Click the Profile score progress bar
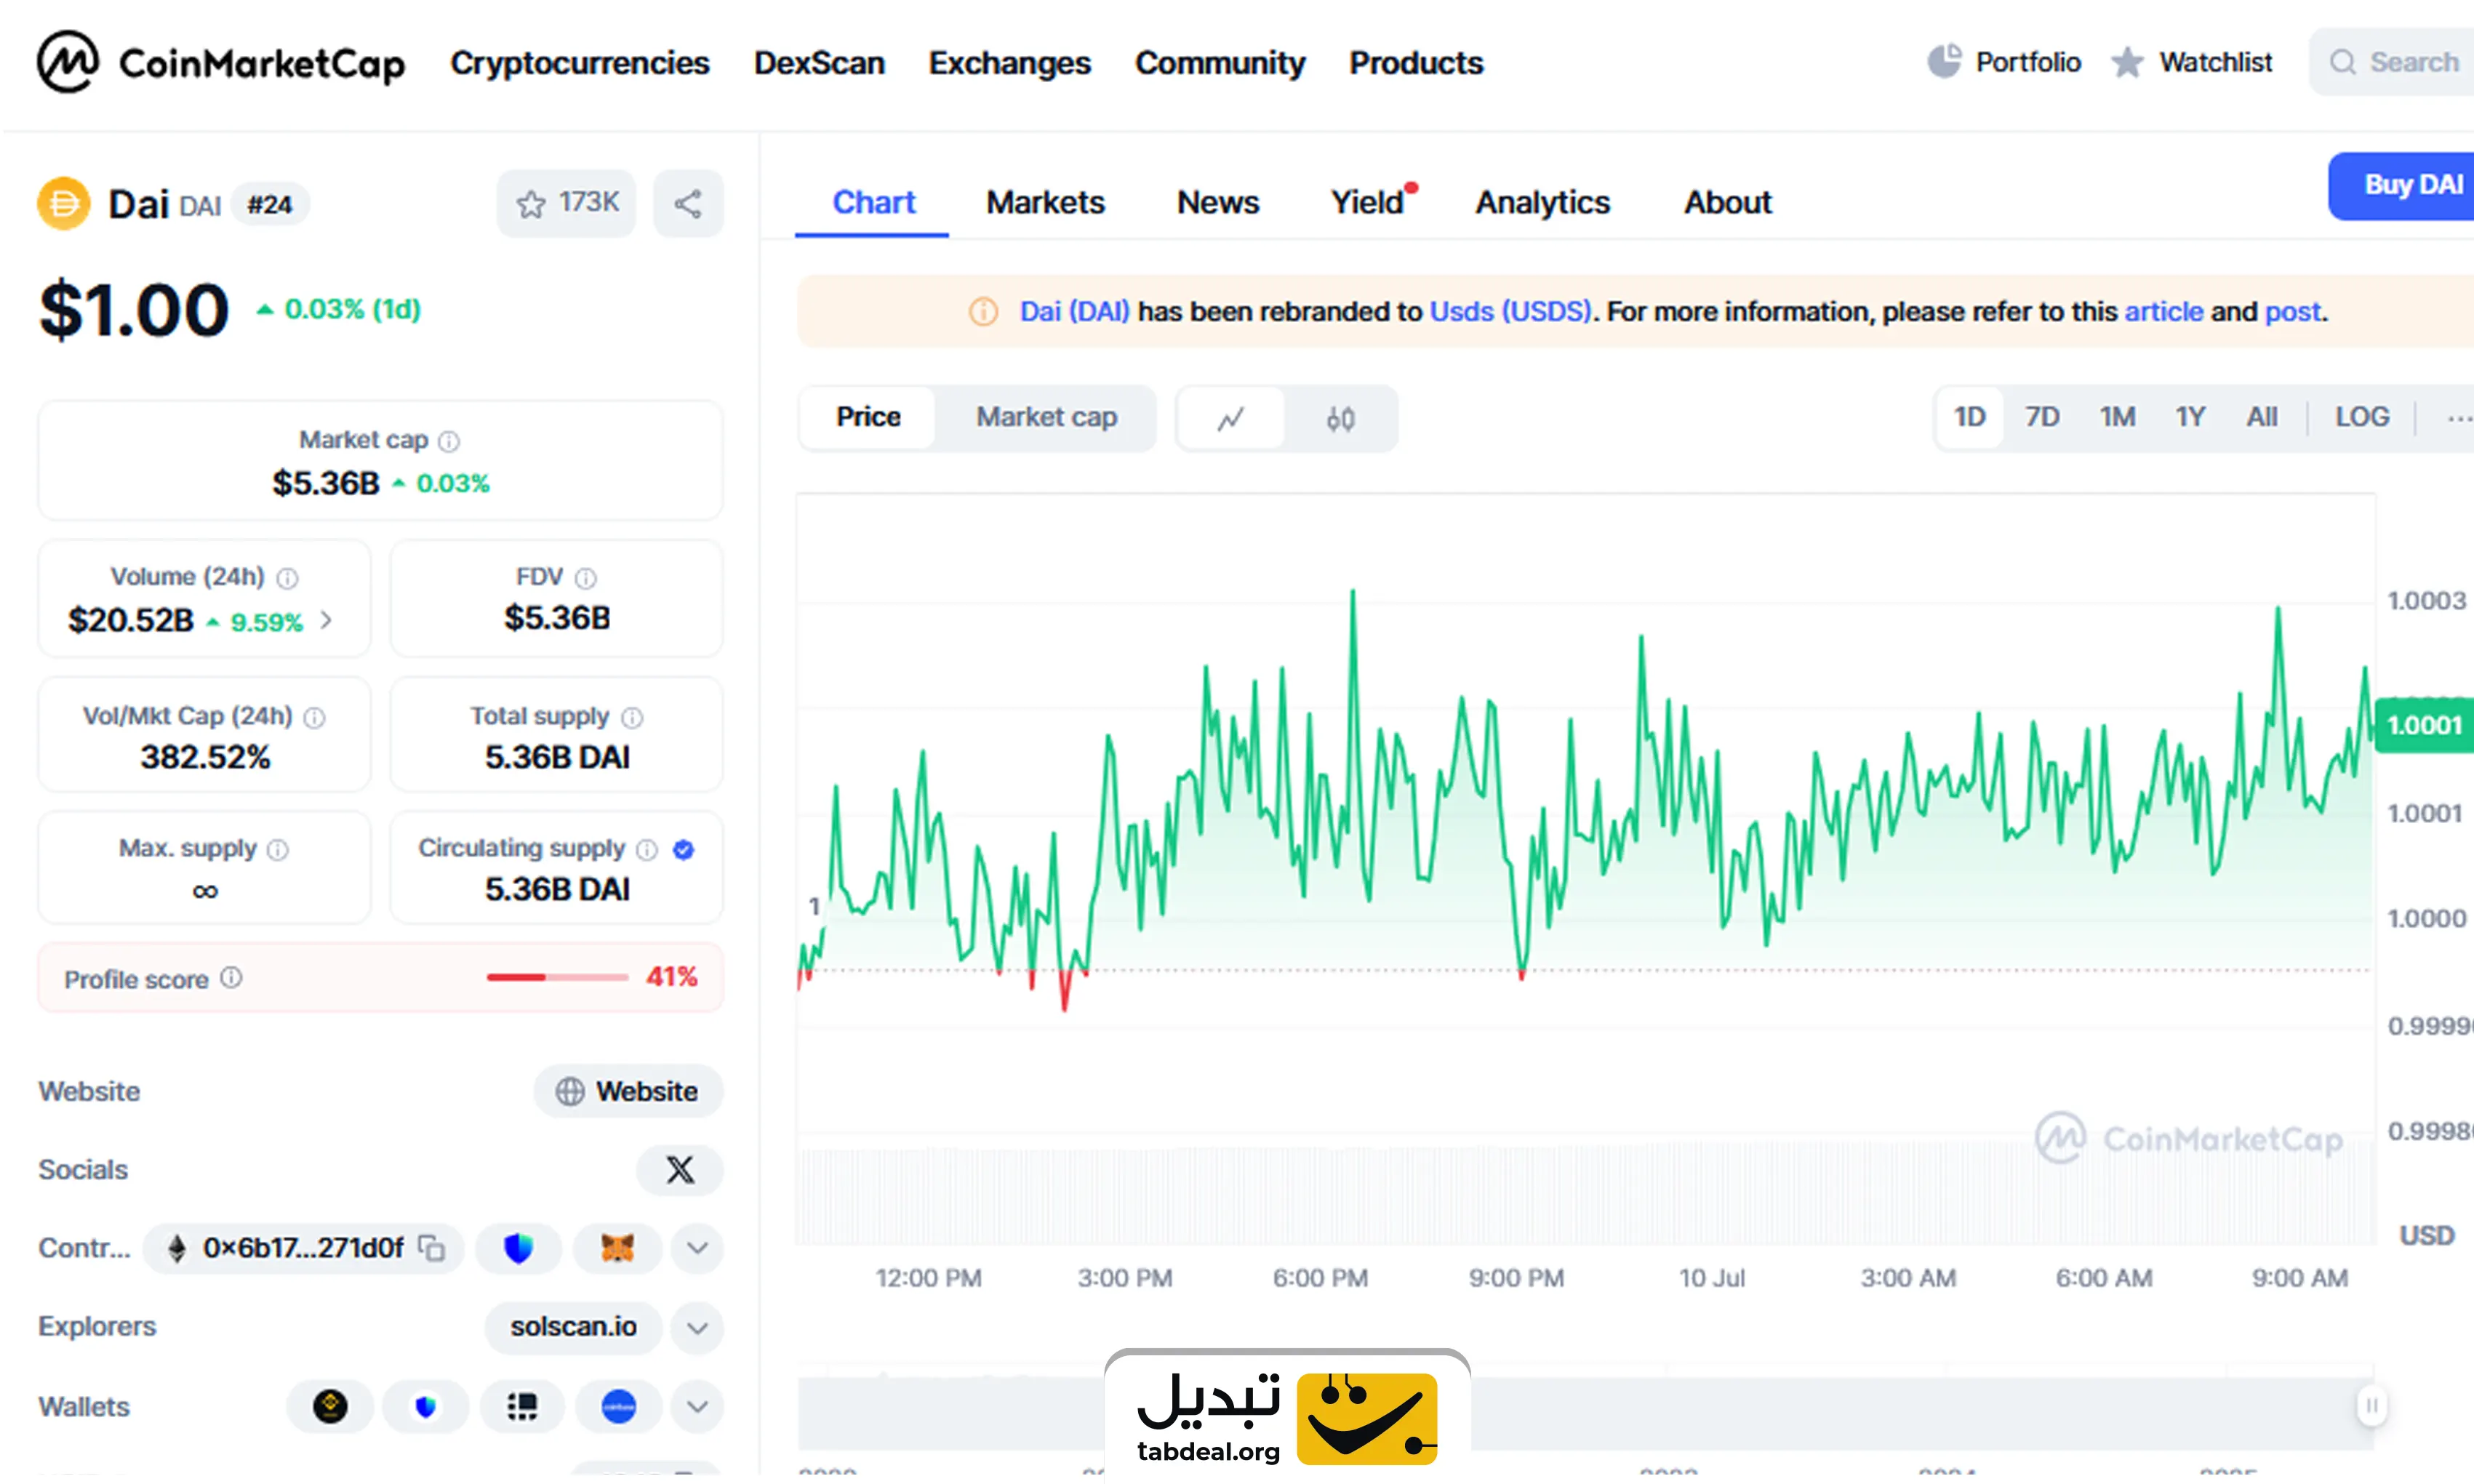 point(557,977)
